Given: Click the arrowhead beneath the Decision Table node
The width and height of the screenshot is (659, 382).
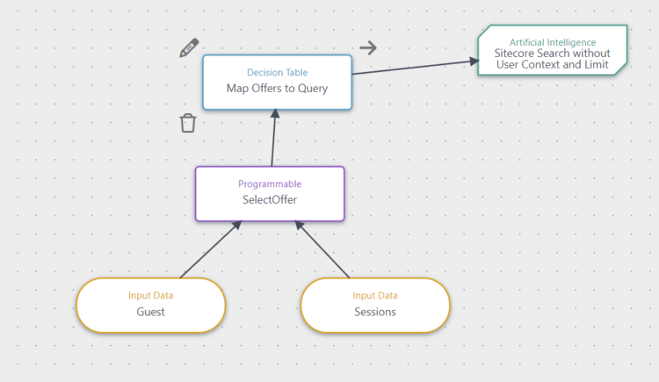Looking at the screenshot, I should click(x=275, y=114).
